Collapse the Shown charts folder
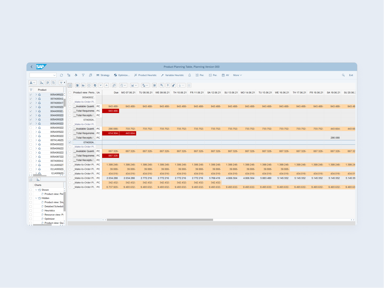 pos(36,190)
